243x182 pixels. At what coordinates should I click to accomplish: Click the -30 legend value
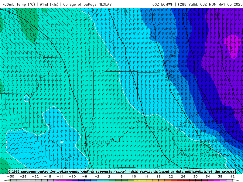coord(11,177)
